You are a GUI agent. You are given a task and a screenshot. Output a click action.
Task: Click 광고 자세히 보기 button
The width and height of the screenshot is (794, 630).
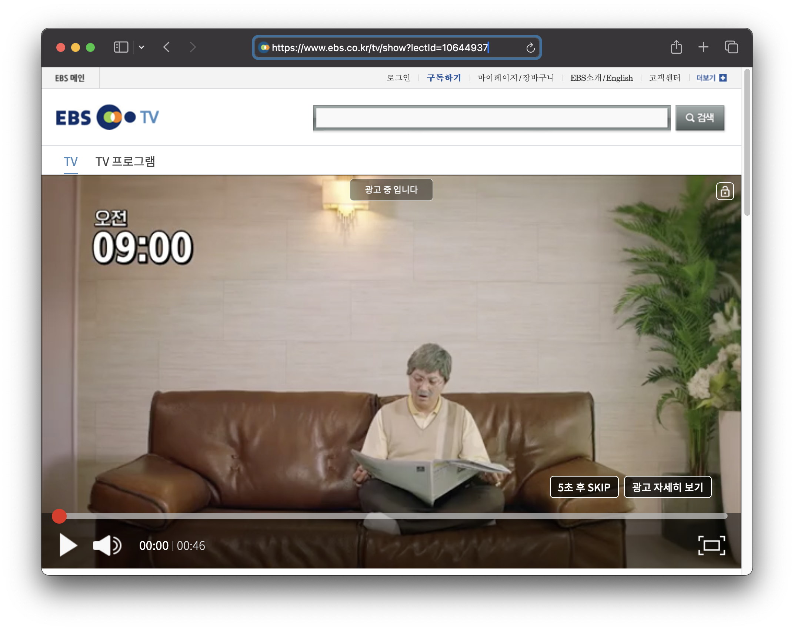click(x=667, y=487)
